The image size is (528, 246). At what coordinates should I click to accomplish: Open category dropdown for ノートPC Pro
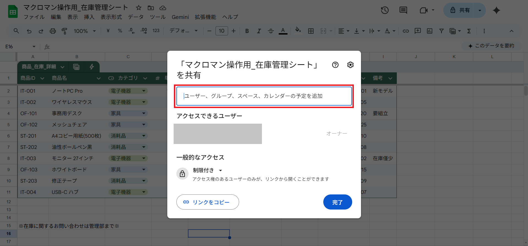coord(144,91)
